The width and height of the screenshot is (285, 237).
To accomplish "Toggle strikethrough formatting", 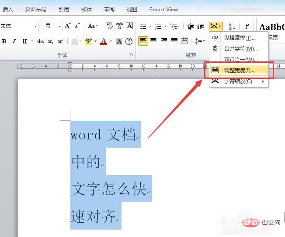I will pos(40,41).
